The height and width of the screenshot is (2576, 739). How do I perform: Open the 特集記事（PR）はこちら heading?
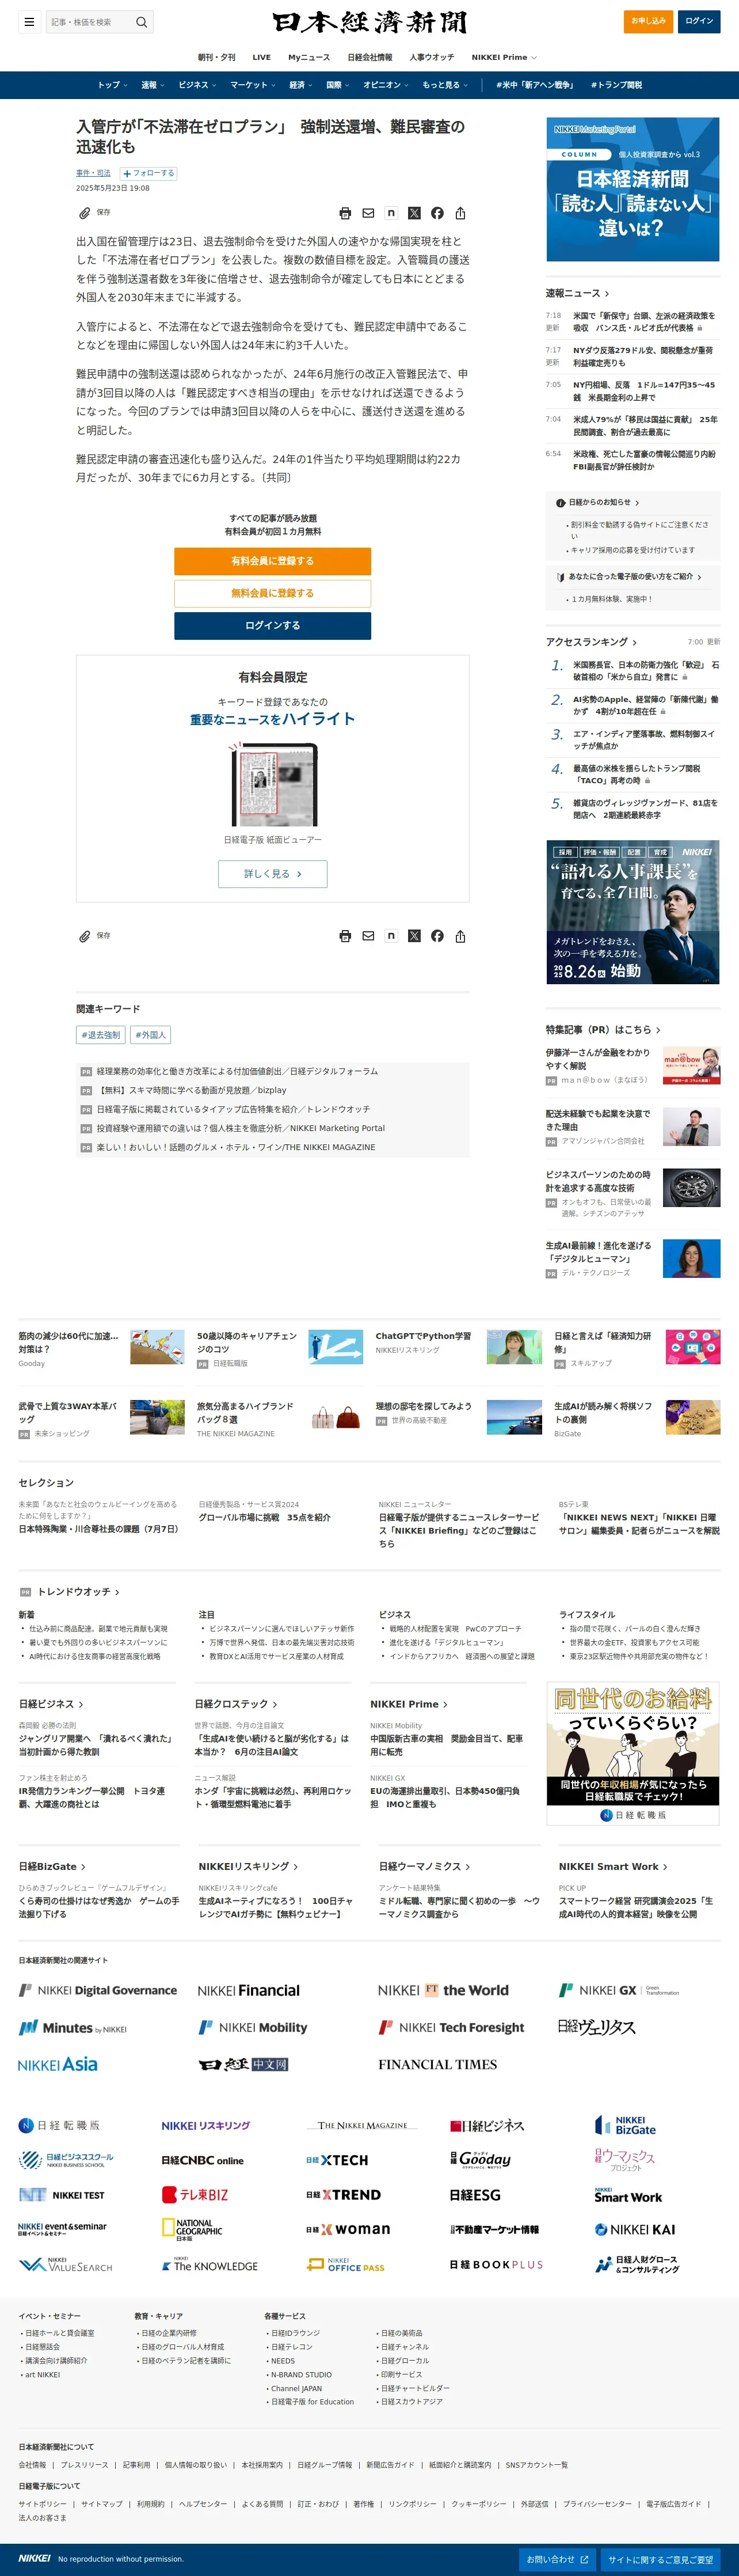(x=603, y=1029)
